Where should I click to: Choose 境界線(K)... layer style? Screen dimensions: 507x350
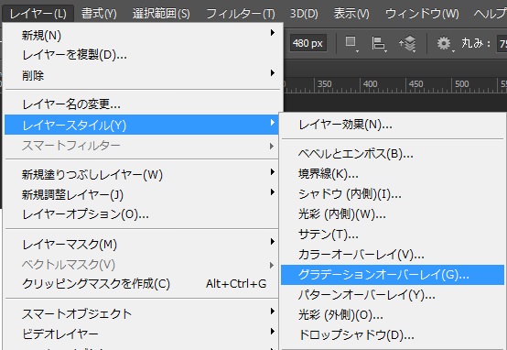point(393,174)
